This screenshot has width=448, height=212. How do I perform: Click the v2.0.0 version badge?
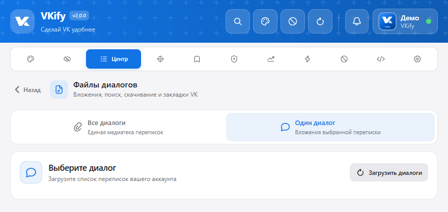point(79,15)
